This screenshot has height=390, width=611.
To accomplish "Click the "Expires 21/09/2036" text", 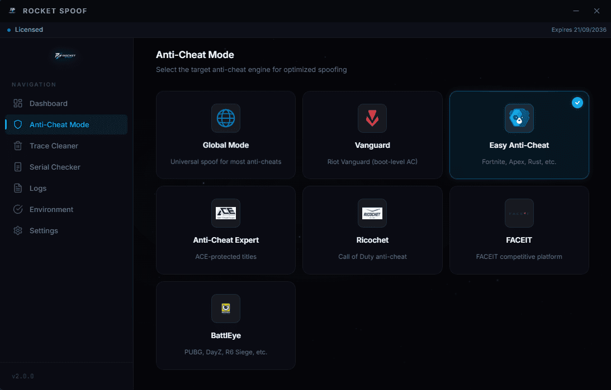I will [x=579, y=30].
